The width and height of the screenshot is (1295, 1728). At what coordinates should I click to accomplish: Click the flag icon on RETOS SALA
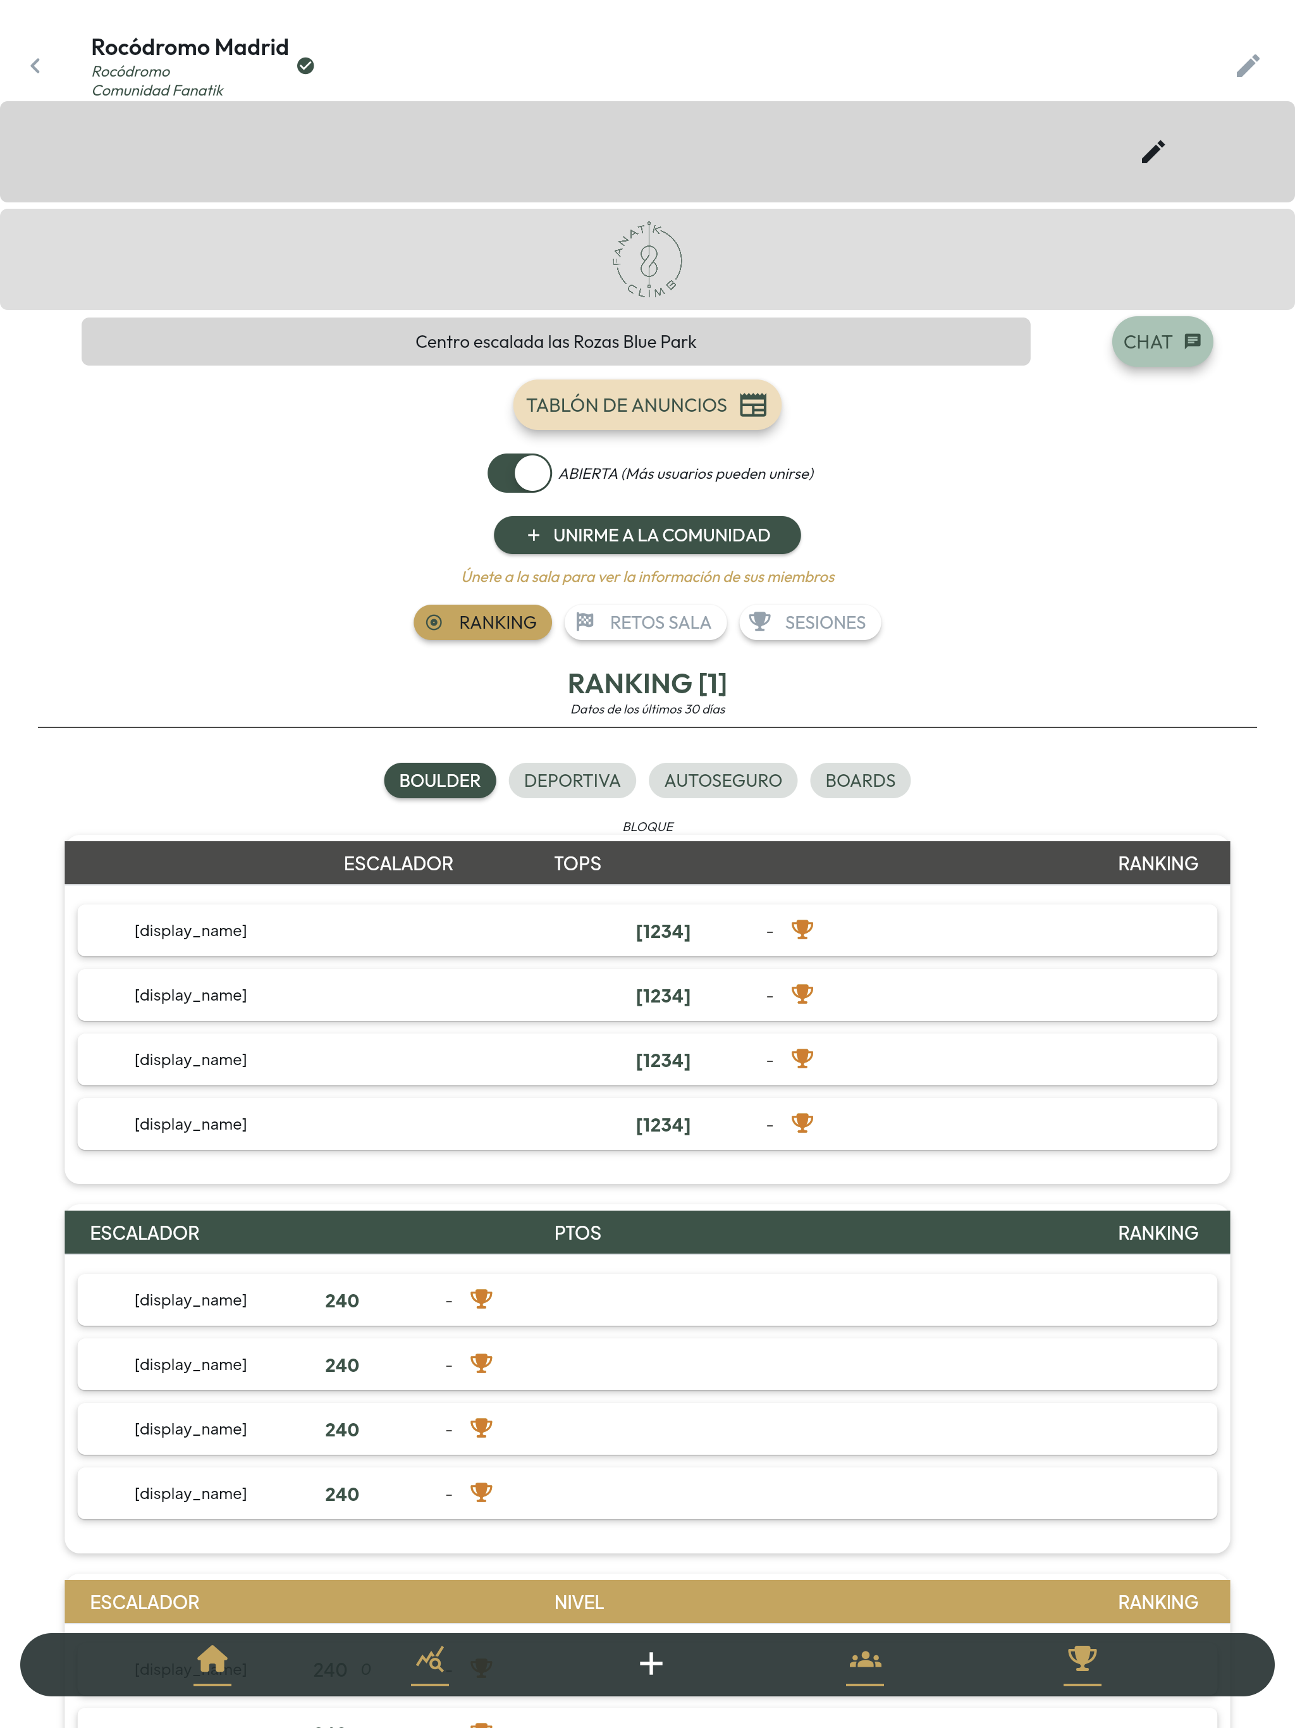(x=584, y=621)
